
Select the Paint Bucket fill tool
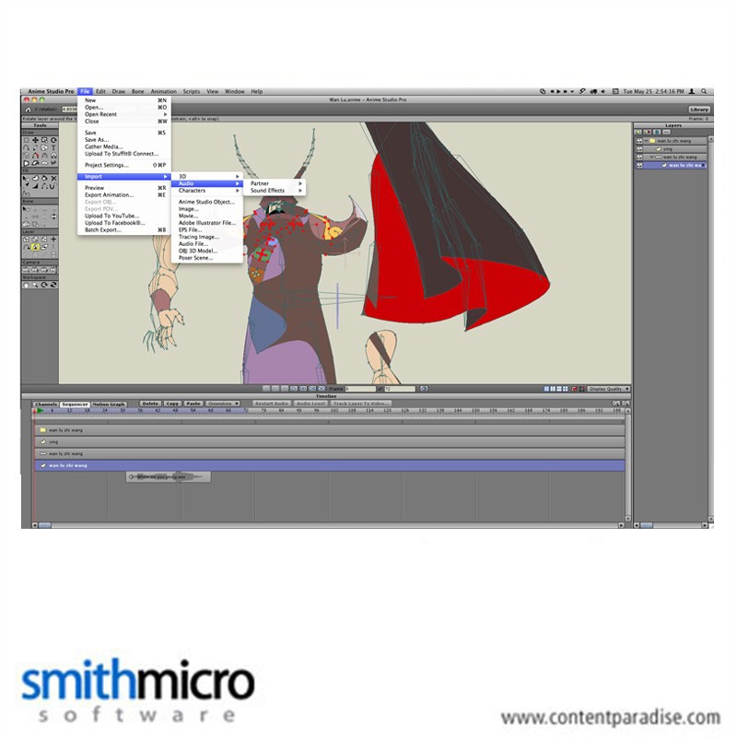[x=44, y=178]
